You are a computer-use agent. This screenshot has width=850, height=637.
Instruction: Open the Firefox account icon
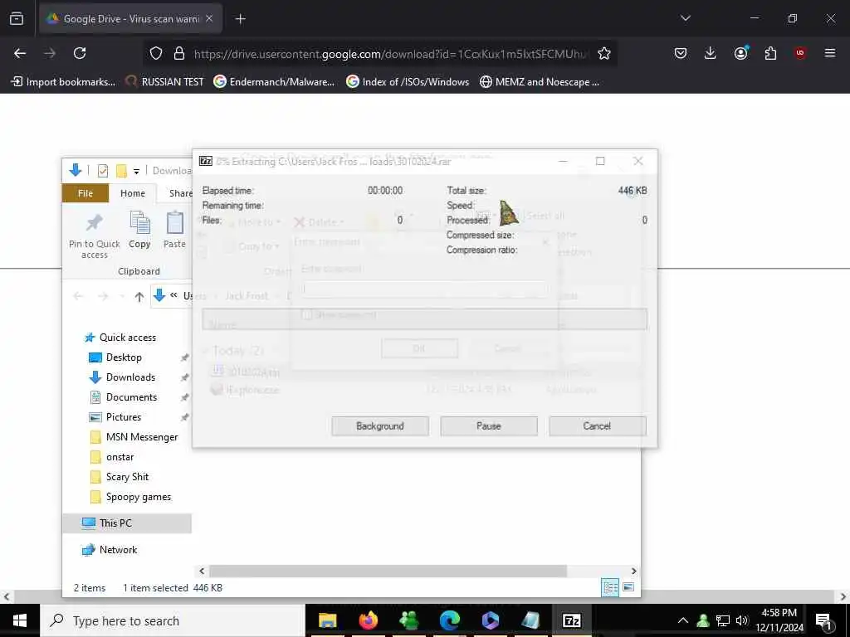point(740,53)
